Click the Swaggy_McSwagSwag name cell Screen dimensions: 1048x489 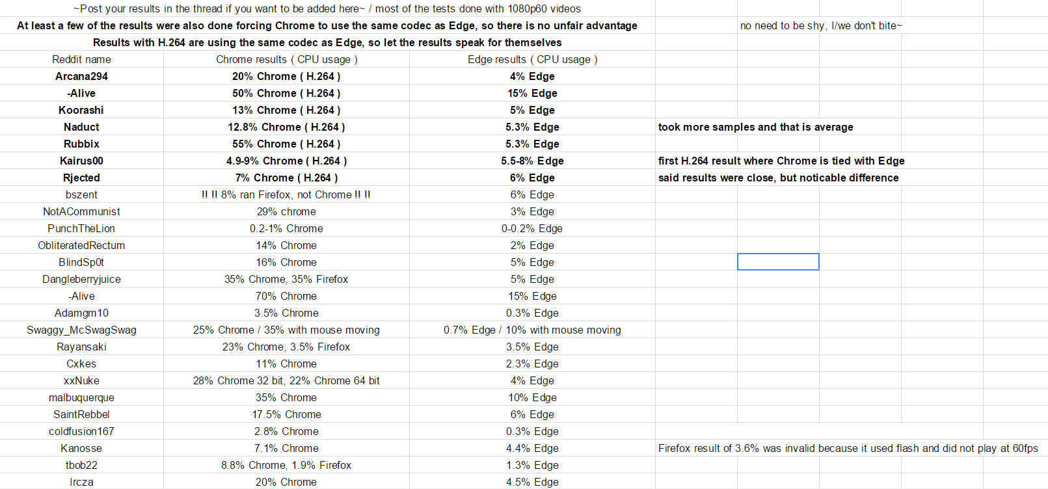81,330
